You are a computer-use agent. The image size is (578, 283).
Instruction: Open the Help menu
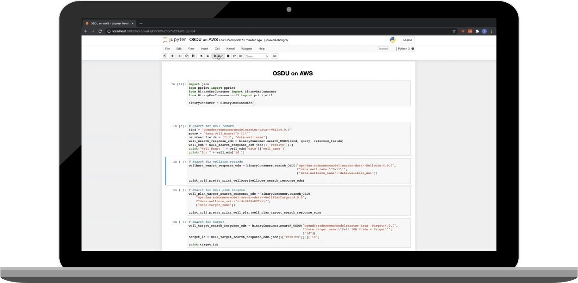(x=262, y=49)
